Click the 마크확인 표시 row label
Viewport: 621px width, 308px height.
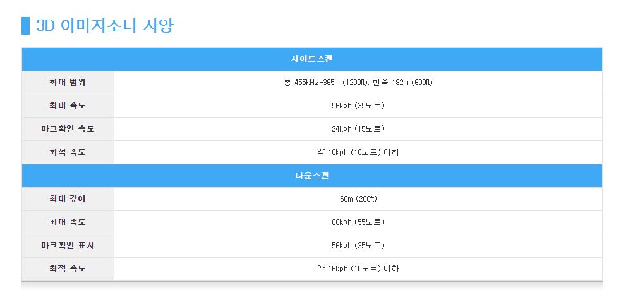68,246
